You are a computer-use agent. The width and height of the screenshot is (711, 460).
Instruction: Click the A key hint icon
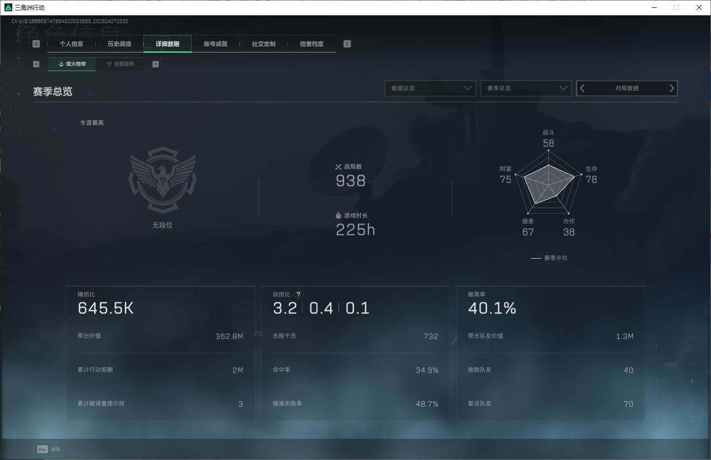click(36, 64)
